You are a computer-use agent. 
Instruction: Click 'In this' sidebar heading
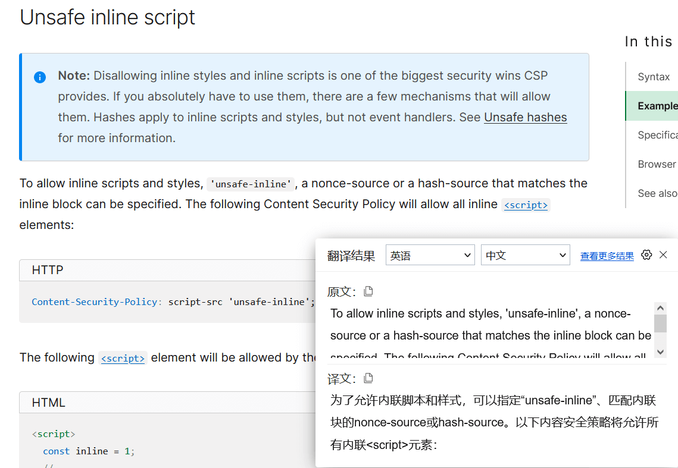point(649,42)
